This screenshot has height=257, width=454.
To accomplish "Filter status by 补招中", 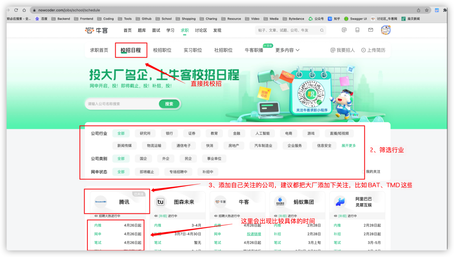I will pyautogui.click(x=208, y=172).
